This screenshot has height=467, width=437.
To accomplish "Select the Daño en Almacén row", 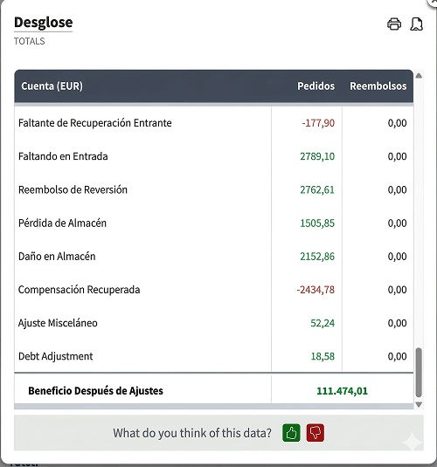I will pos(213,257).
